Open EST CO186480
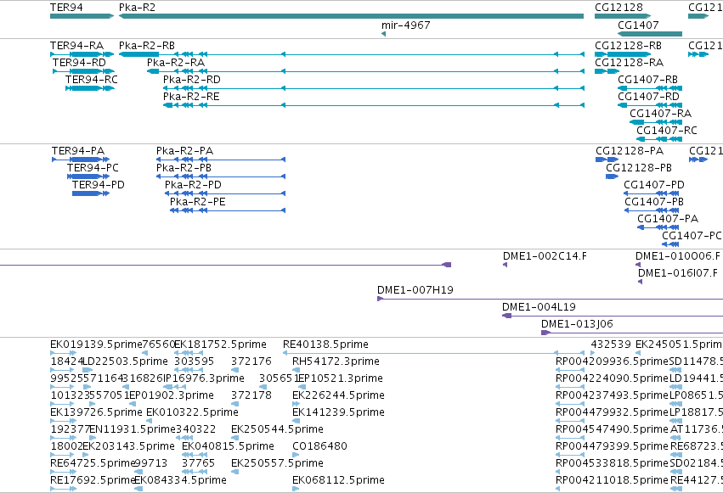 [x=296, y=455]
